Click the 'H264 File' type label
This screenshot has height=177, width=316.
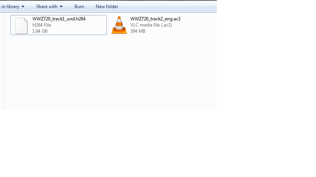click(42, 25)
